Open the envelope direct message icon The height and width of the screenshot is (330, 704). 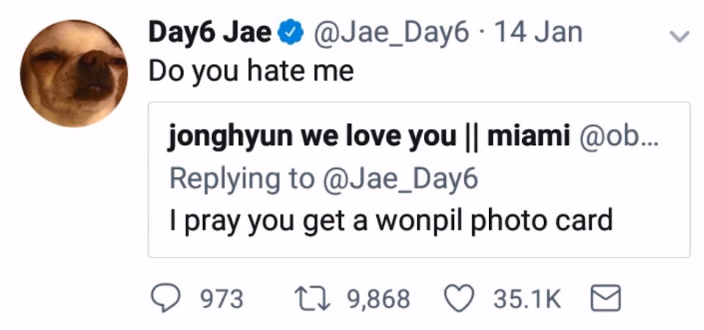click(x=606, y=299)
